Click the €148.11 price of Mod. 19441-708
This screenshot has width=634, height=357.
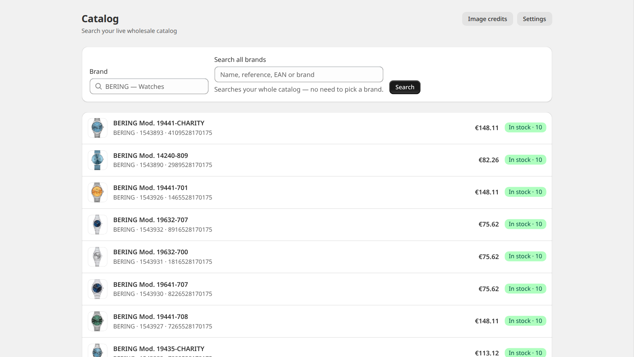click(x=487, y=321)
